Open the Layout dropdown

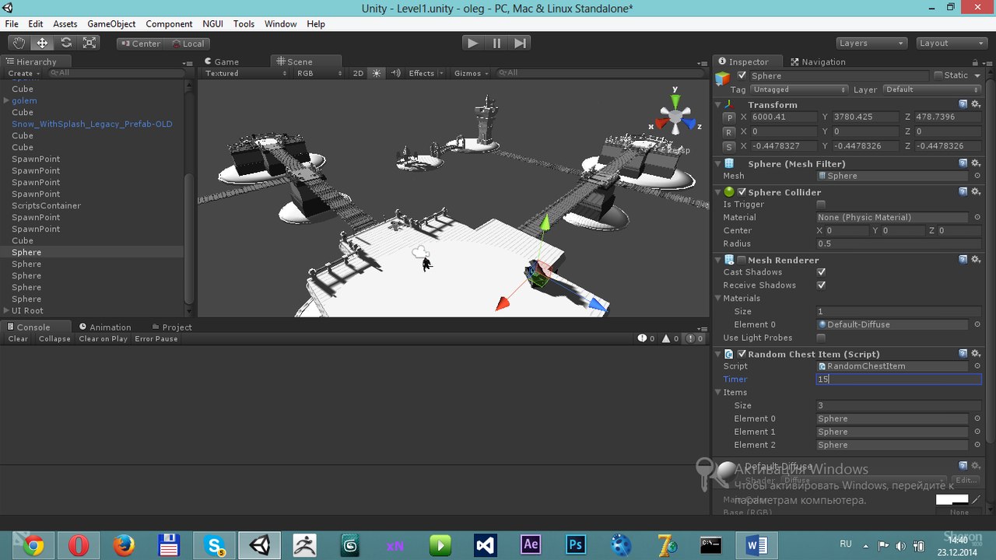951,44
